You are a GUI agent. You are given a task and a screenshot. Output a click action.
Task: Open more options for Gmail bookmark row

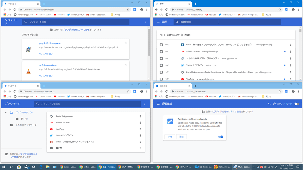140,142
